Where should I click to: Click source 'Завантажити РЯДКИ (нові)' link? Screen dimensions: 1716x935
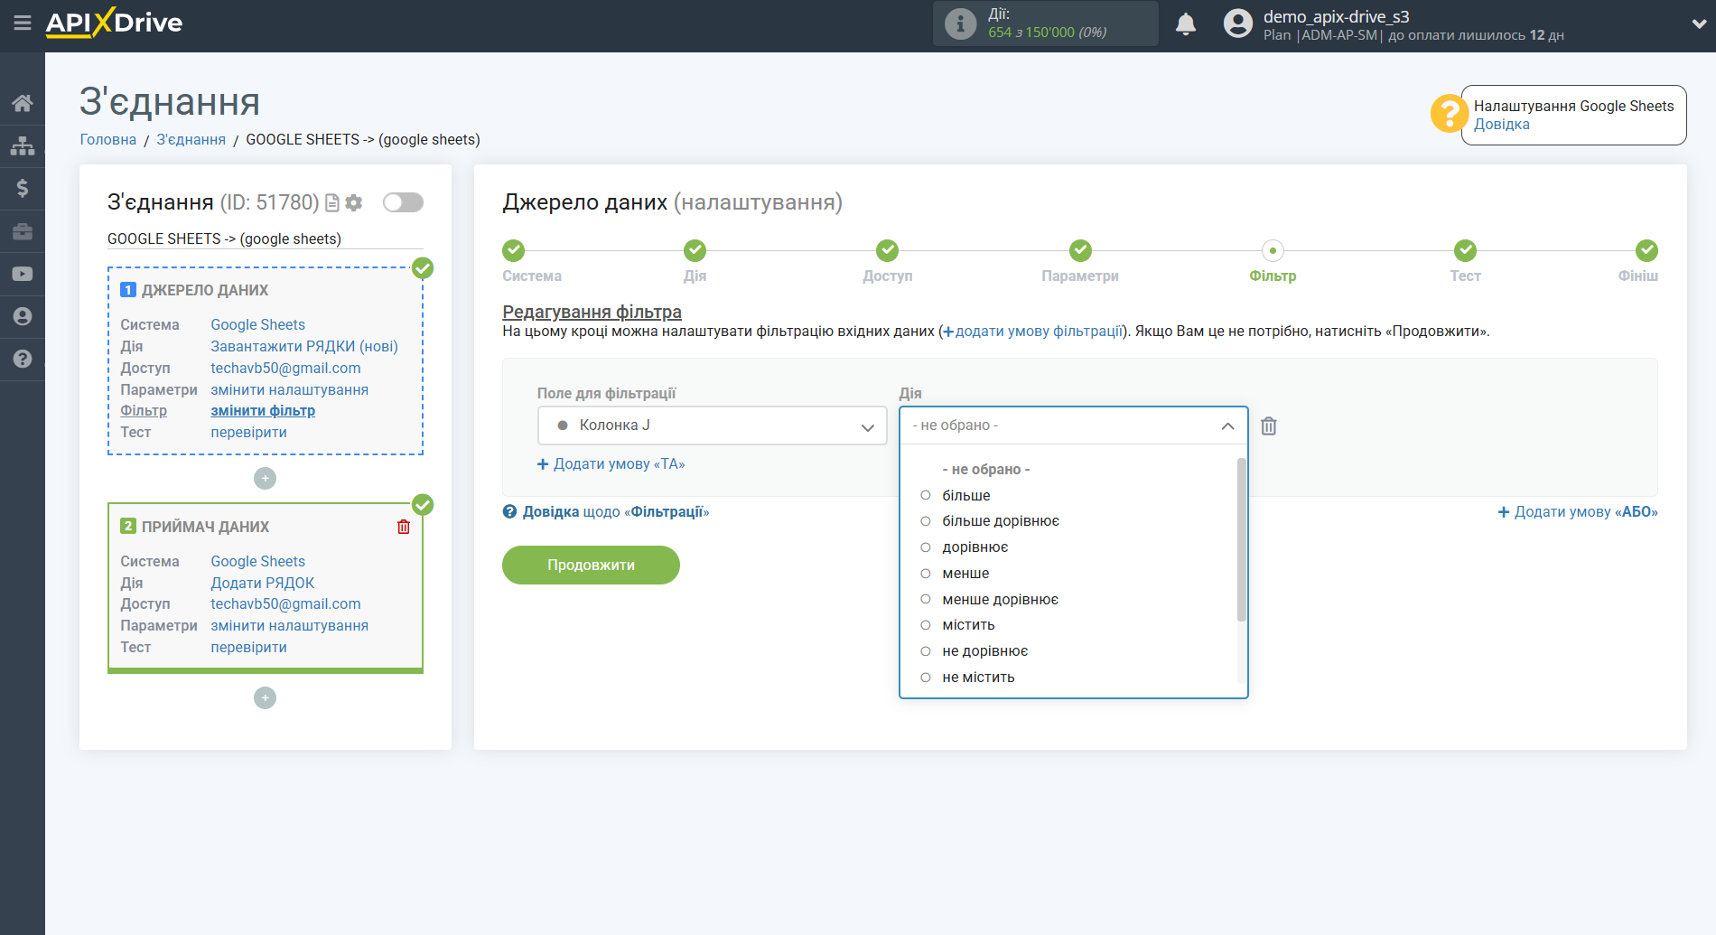point(304,346)
